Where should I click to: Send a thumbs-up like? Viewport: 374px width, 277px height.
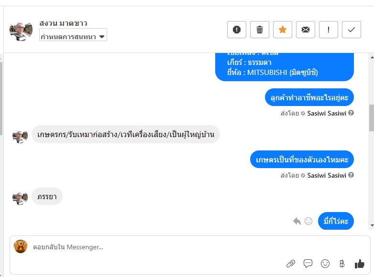[x=359, y=263]
